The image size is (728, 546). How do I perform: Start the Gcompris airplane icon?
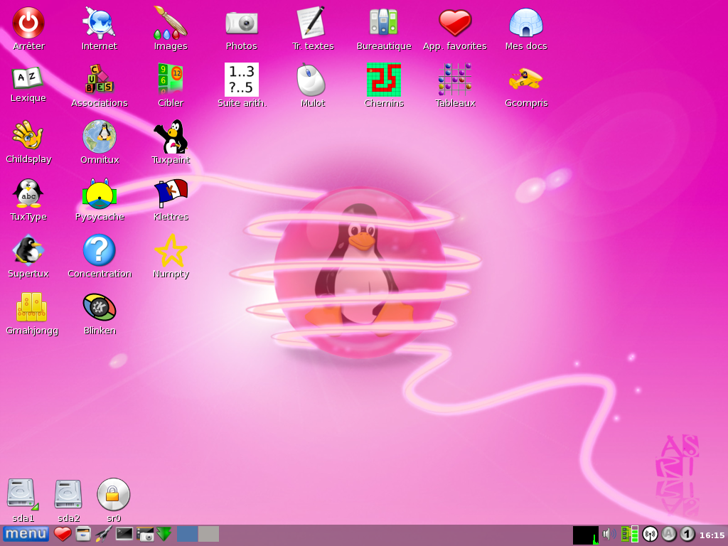pyautogui.click(x=526, y=80)
